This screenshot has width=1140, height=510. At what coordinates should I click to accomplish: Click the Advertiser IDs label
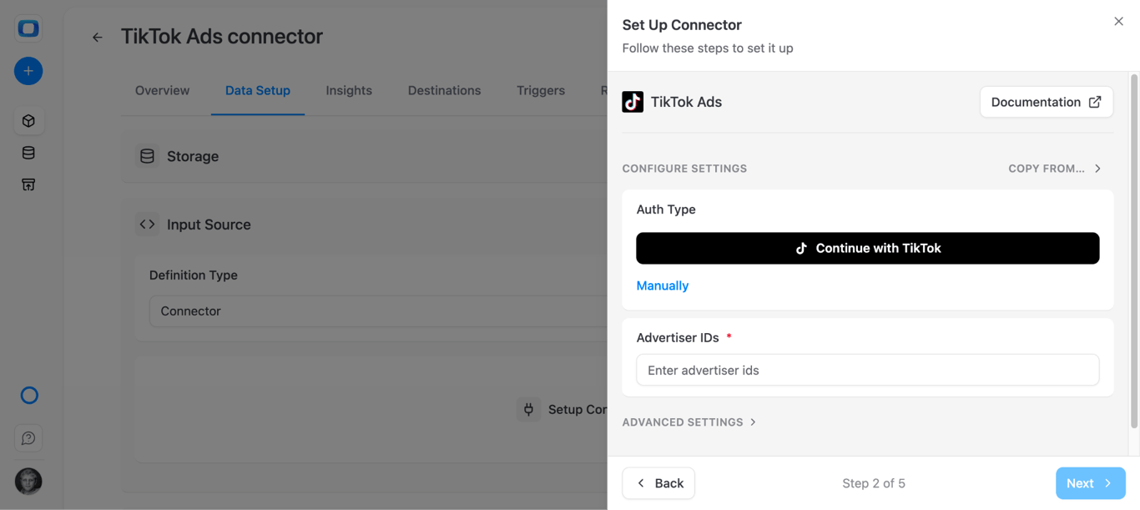click(x=678, y=337)
